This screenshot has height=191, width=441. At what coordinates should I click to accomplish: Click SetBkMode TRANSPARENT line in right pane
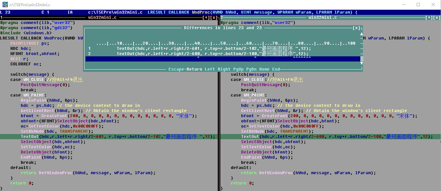pos(277,131)
